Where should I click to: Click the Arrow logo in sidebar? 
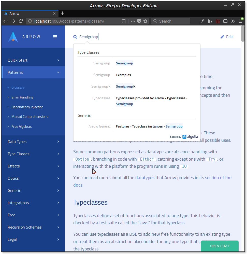13,37
